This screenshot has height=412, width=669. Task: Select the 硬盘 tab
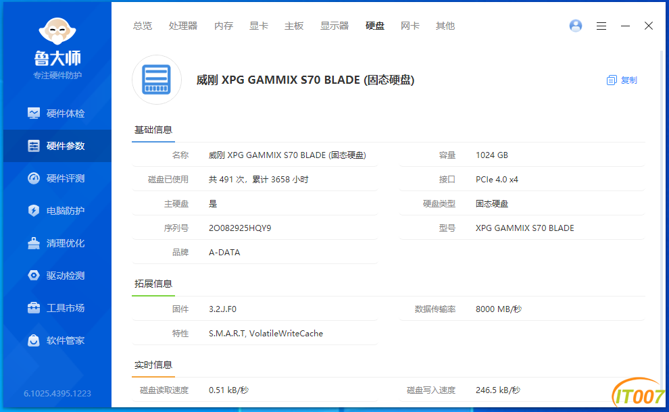coord(375,26)
